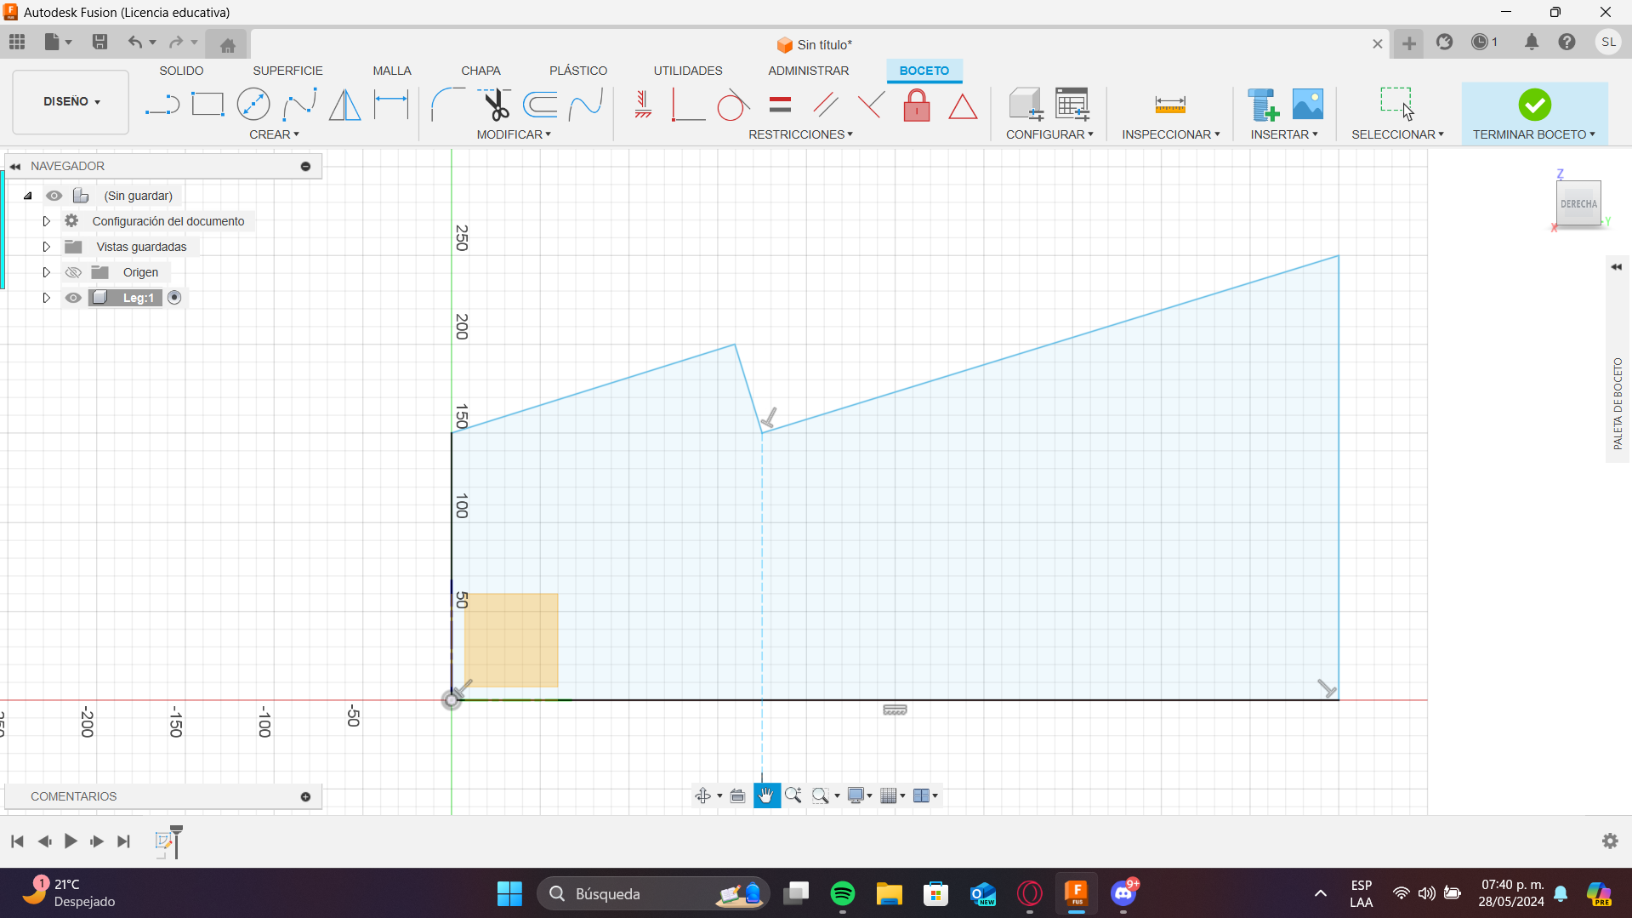
Task: Switch to the MALLA tab
Action: [x=392, y=71]
